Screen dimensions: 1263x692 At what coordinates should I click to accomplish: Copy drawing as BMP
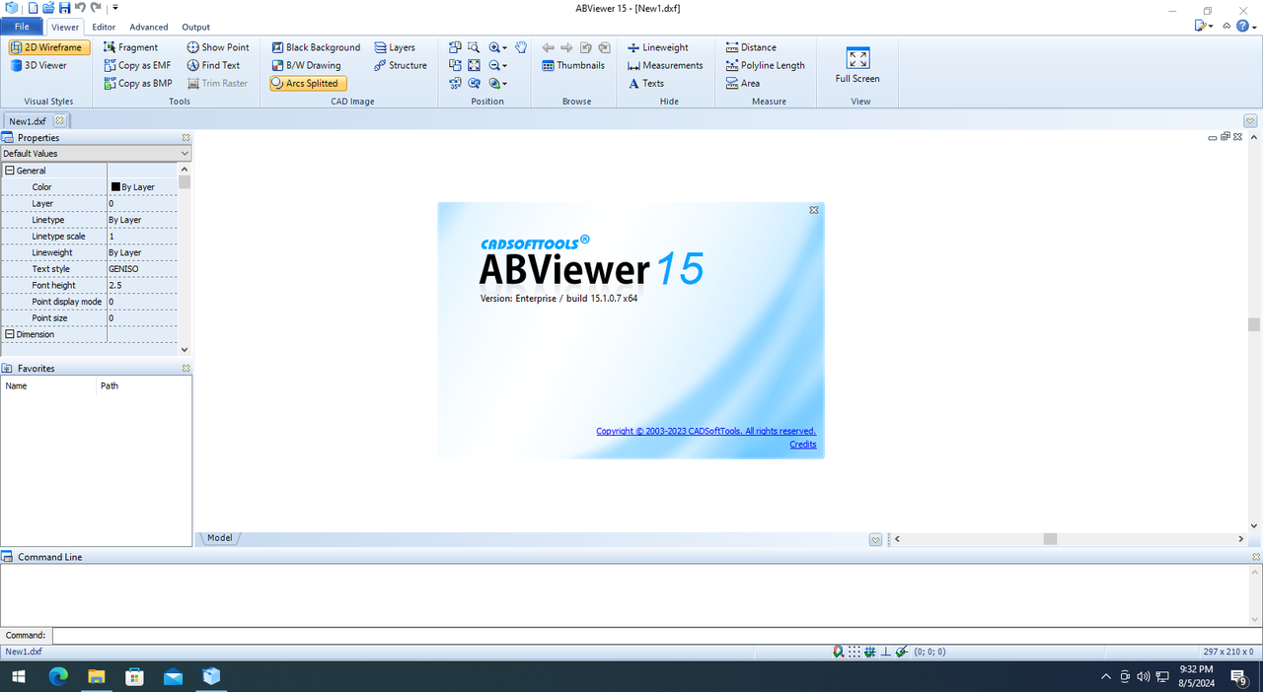[137, 84]
